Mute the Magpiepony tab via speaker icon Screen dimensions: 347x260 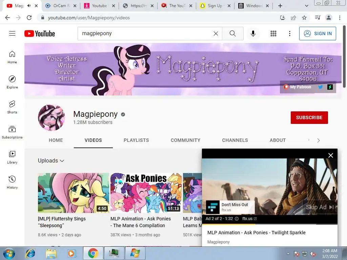coord(29,6)
